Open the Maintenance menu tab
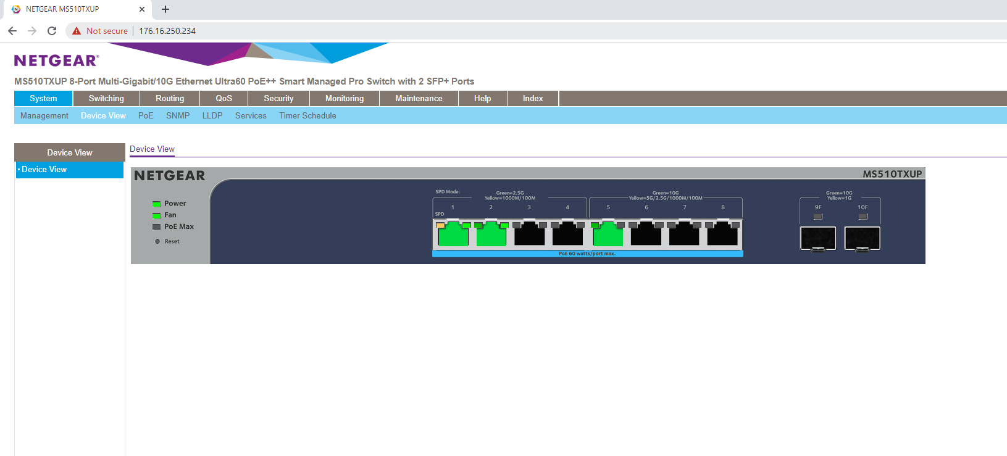The height and width of the screenshot is (456, 1007). point(419,99)
